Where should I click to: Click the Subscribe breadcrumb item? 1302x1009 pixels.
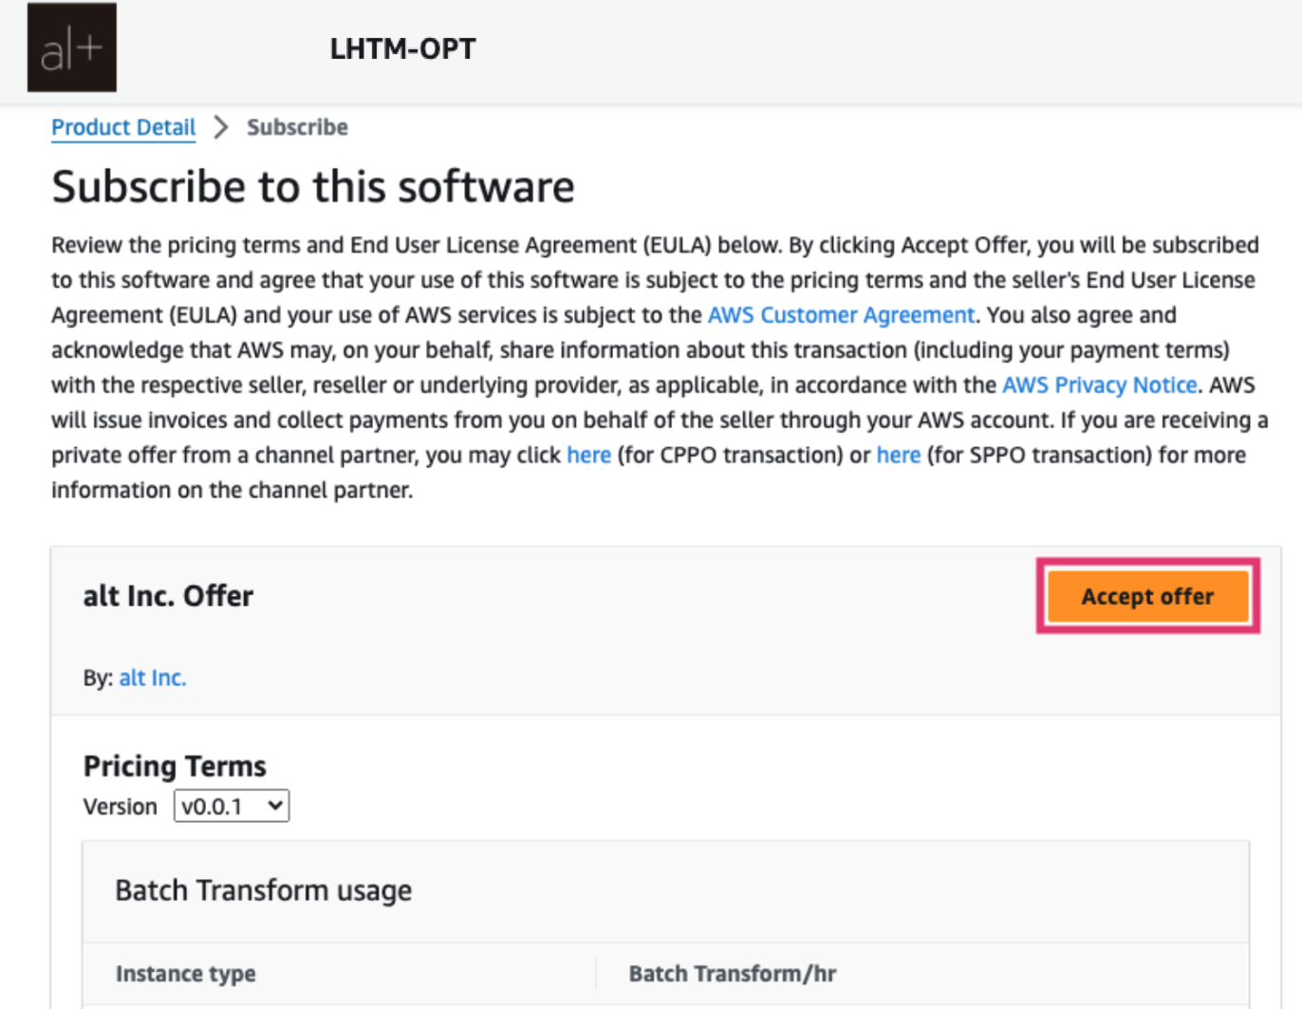297,127
